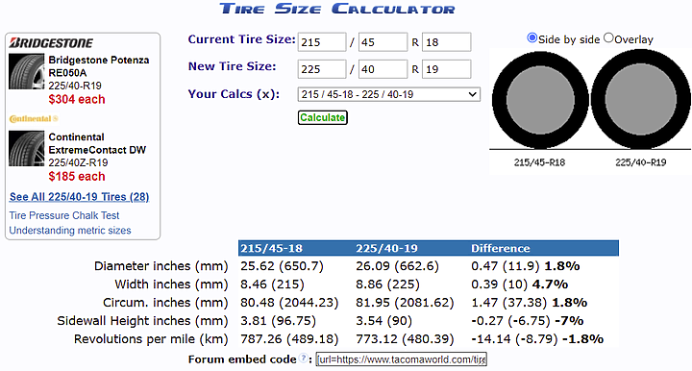This screenshot has width=692, height=371.
Task: Click the Bridgestone logo in the ad panel
Action: click(51, 43)
